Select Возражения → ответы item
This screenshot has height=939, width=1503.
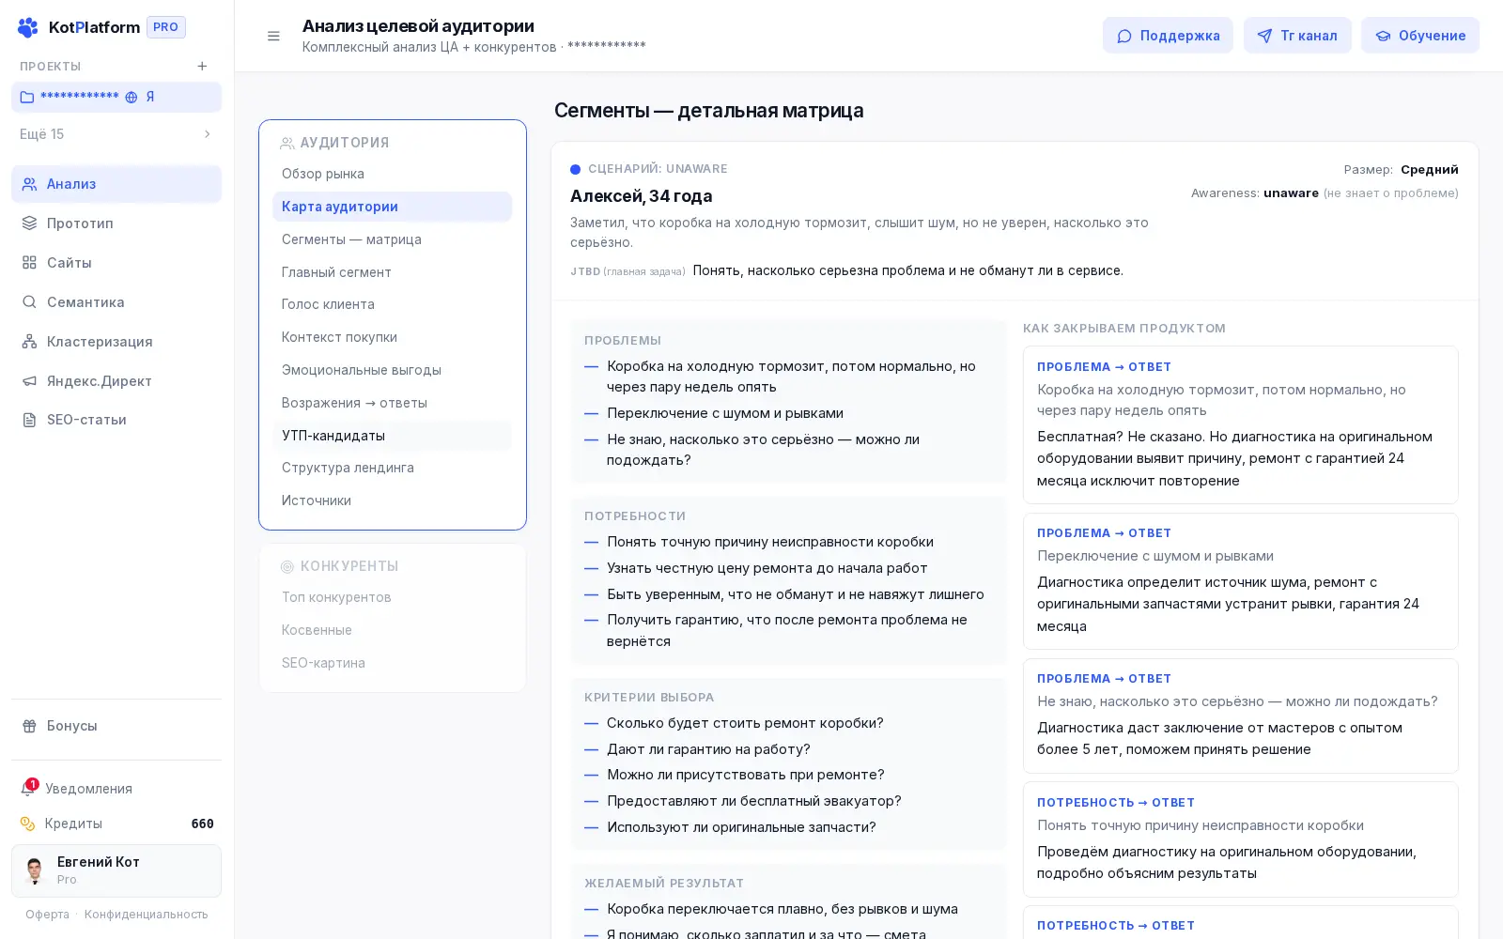(392, 403)
